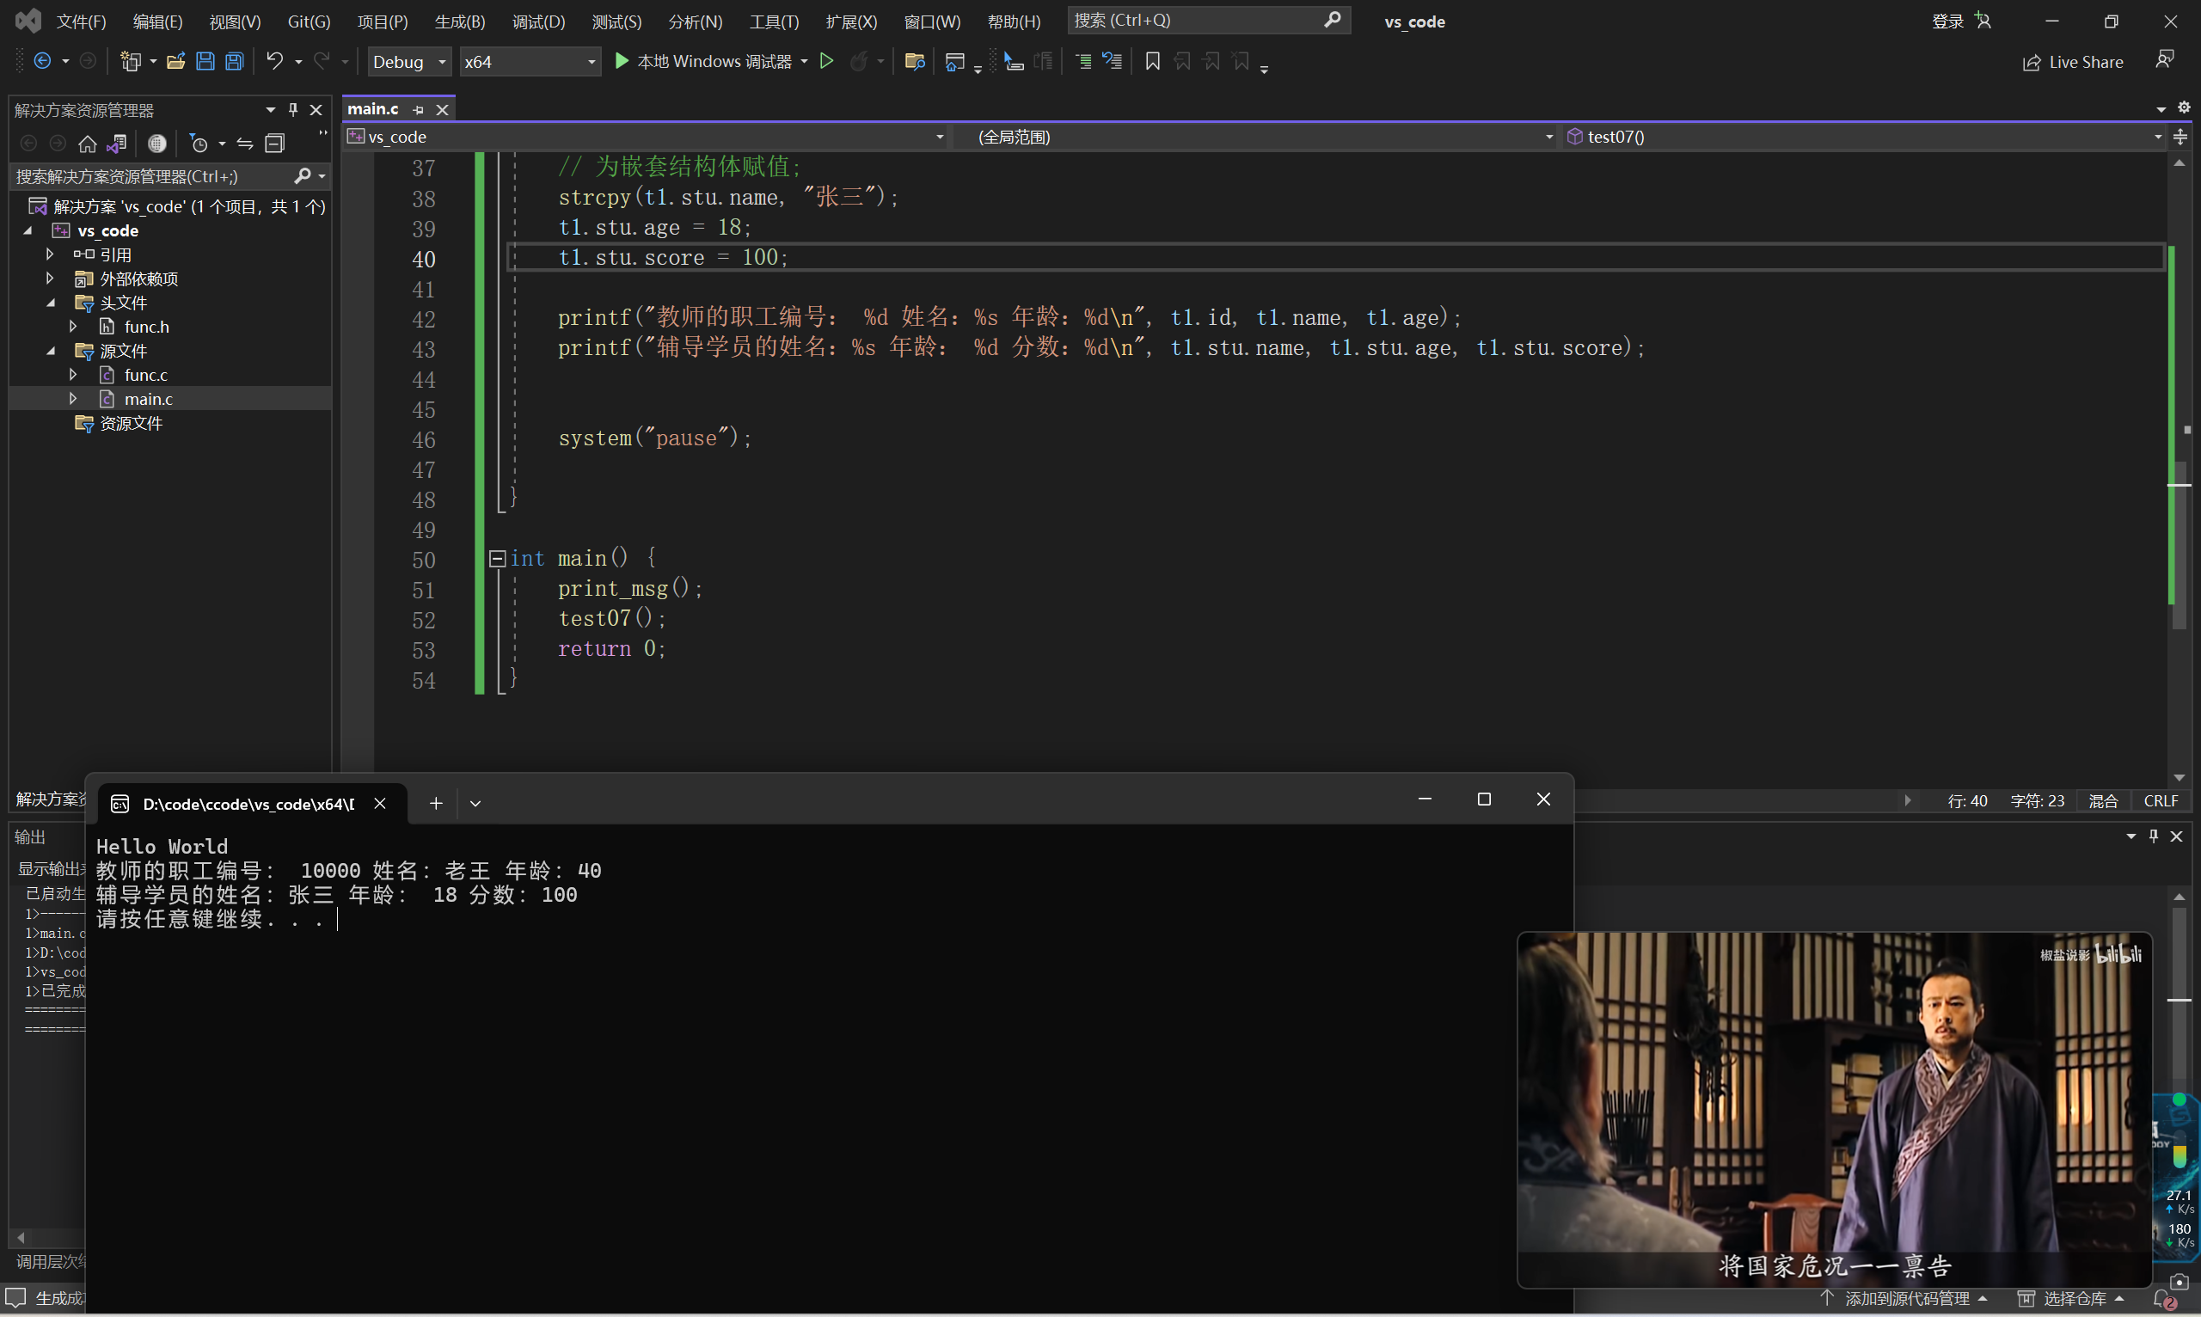The height and width of the screenshot is (1317, 2201).
Task: Click the comment selected lines icon
Action: [x=1083, y=61]
